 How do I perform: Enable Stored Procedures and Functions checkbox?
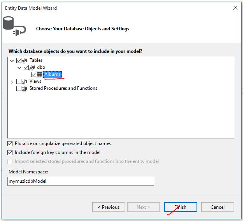pyautogui.click(x=19, y=89)
